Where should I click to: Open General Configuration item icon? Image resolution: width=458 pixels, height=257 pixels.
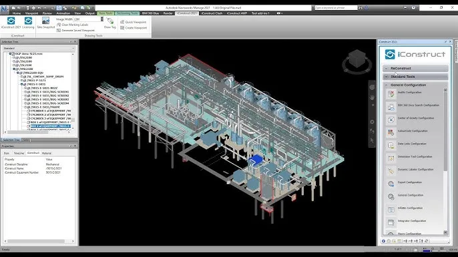tap(391, 196)
